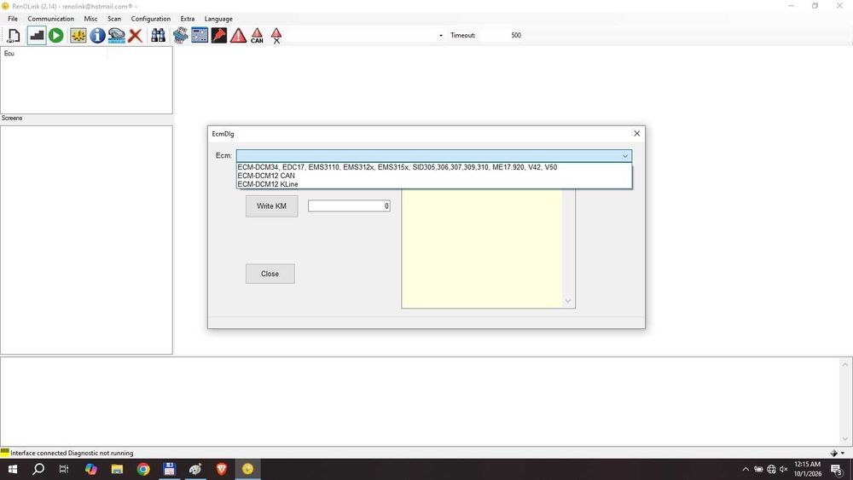Open the floppy disk app on taskbar
Viewport: 853px width, 480px height.
(169, 469)
